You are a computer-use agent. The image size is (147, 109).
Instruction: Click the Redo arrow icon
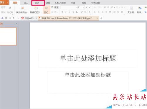coord(14,18)
